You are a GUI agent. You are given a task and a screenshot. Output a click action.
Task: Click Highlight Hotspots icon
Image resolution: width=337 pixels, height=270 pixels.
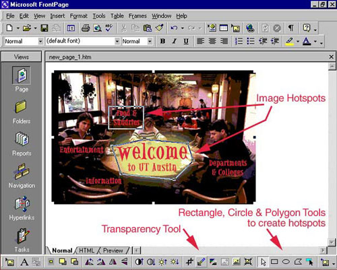click(310, 262)
